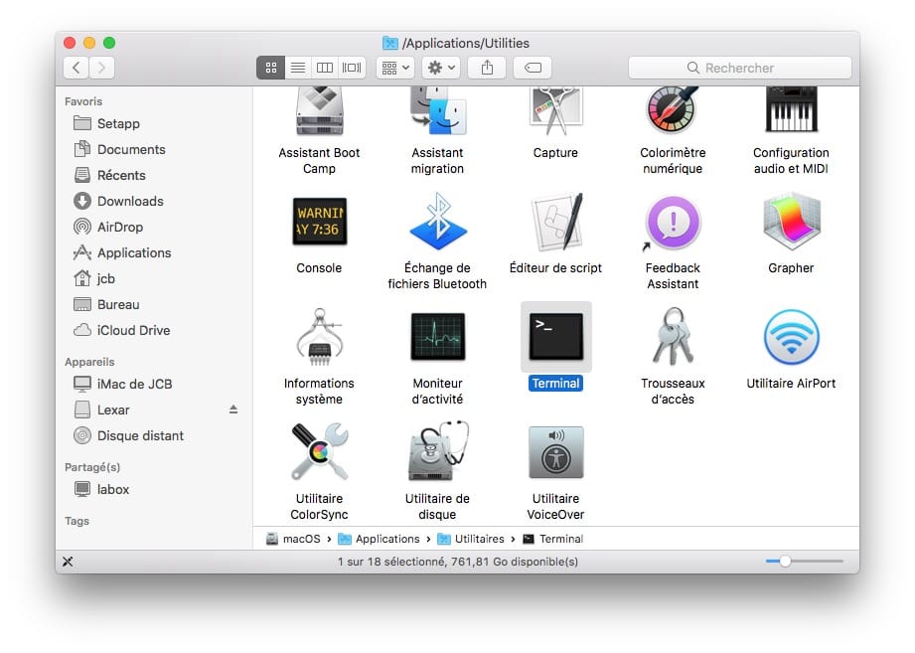The width and height of the screenshot is (915, 653).
Task: Open the Share menu
Action: (x=486, y=68)
